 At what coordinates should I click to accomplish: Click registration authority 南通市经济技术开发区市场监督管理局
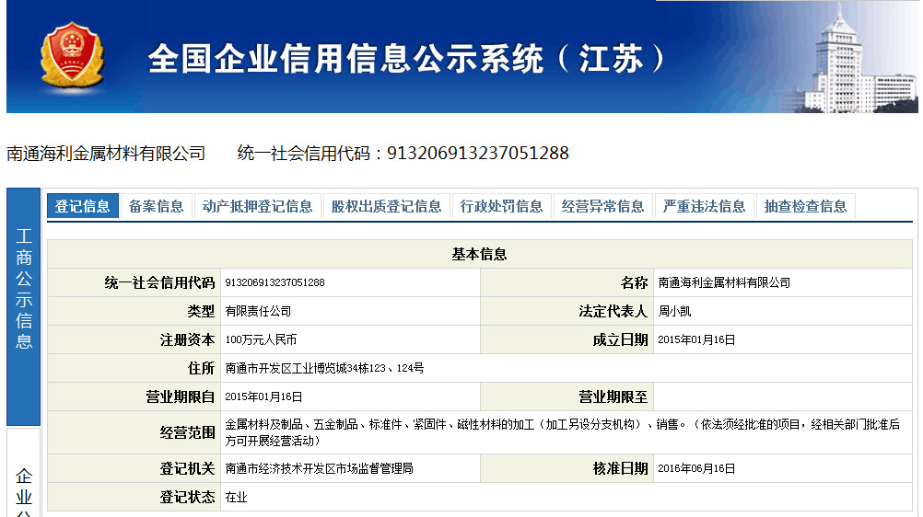[319, 469]
